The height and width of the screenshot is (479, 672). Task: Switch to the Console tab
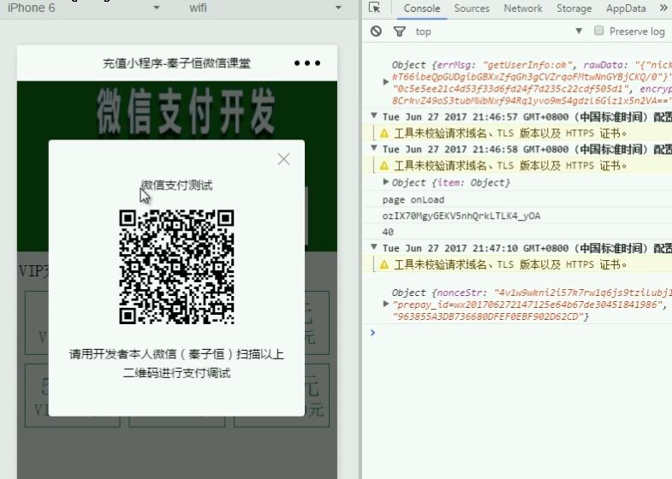pos(422,9)
